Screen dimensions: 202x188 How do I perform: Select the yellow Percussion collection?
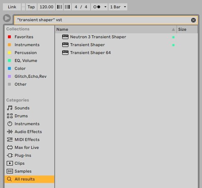29,53
